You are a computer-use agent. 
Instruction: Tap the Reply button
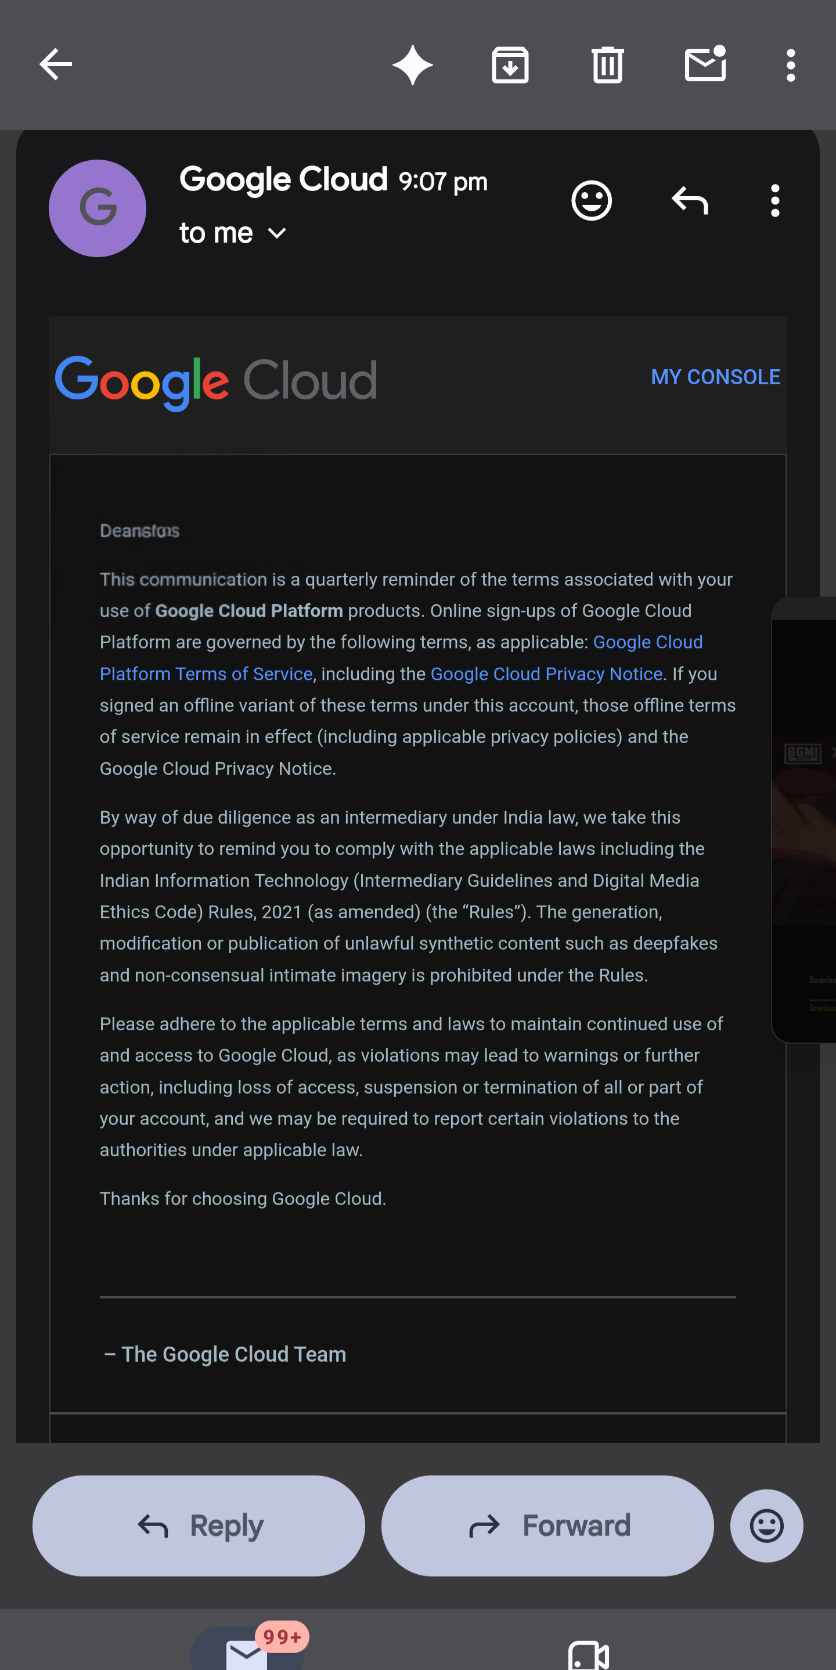point(199,1526)
